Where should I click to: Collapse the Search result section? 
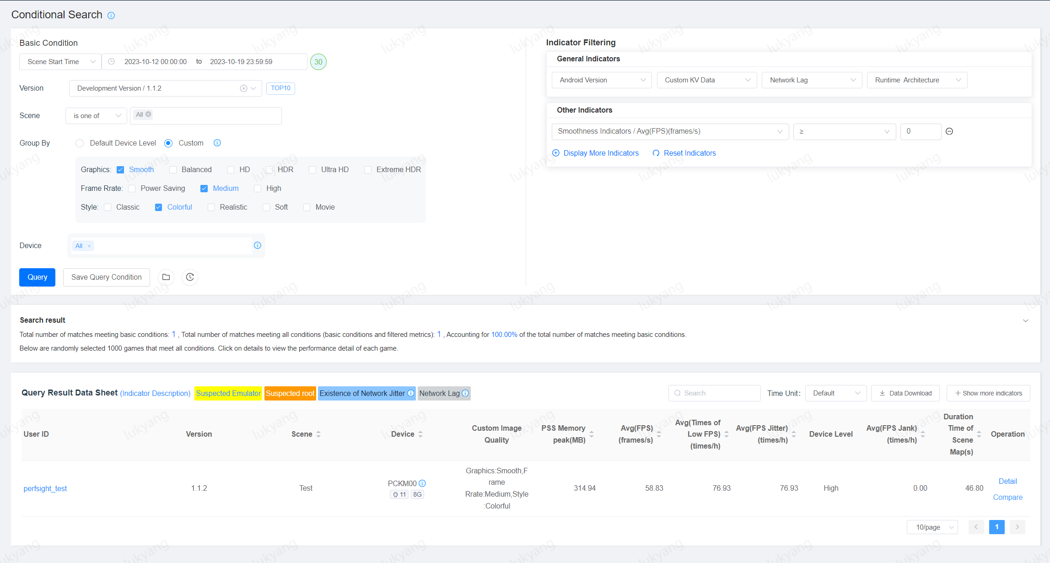pyautogui.click(x=1025, y=320)
